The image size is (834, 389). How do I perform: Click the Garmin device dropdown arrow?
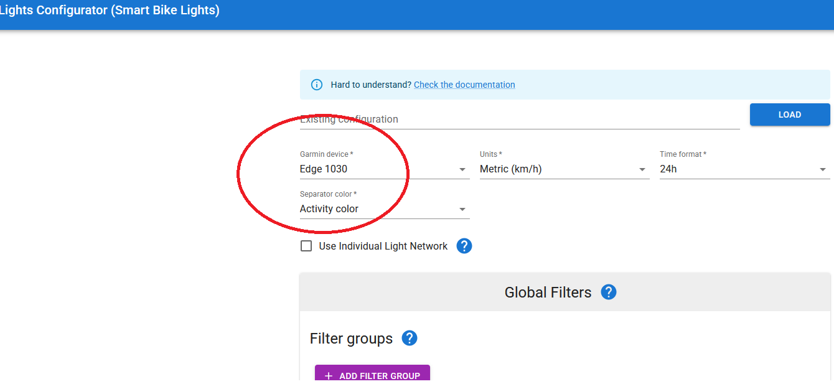point(462,169)
